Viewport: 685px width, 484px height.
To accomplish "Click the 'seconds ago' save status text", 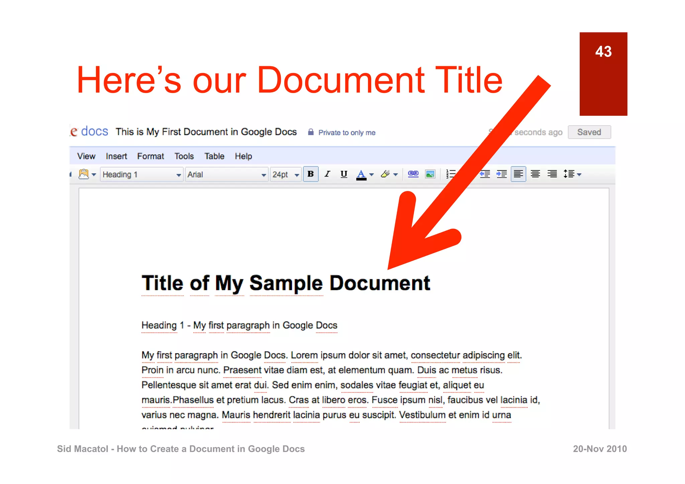I will pos(539,132).
